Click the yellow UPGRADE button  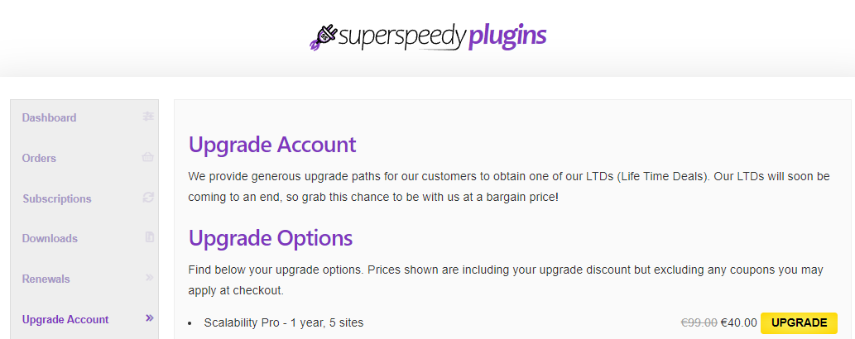click(x=799, y=322)
